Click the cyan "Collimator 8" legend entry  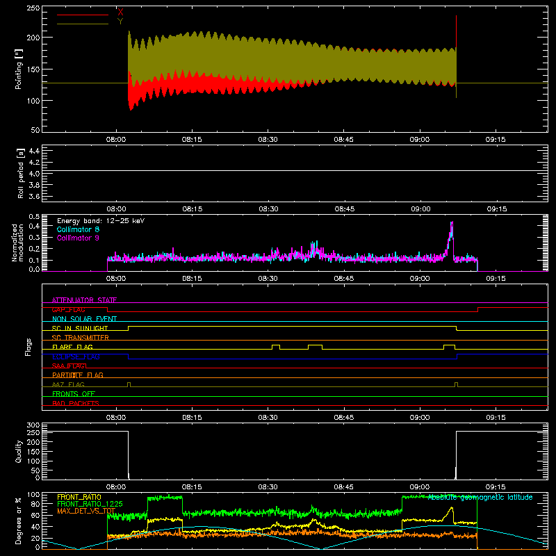(78, 229)
